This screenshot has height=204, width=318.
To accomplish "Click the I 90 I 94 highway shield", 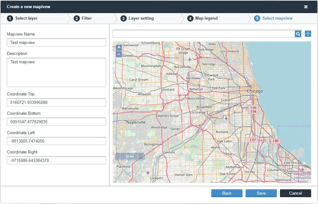I will tap(253, 109).
